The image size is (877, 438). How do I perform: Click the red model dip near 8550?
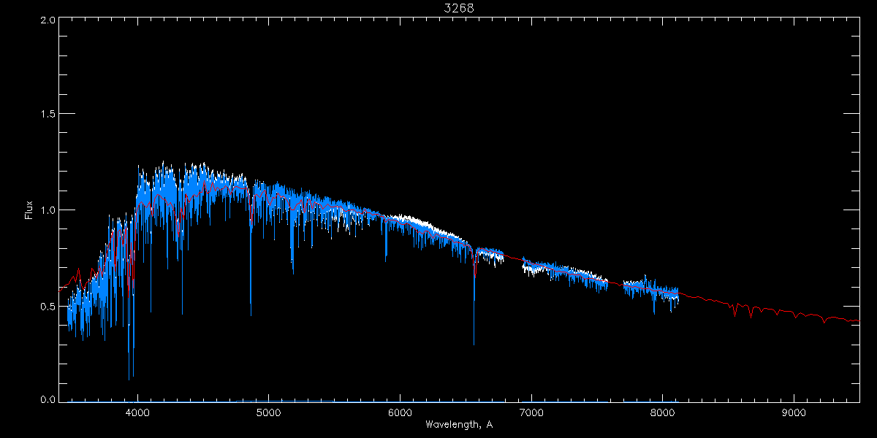tap(734, 315)
